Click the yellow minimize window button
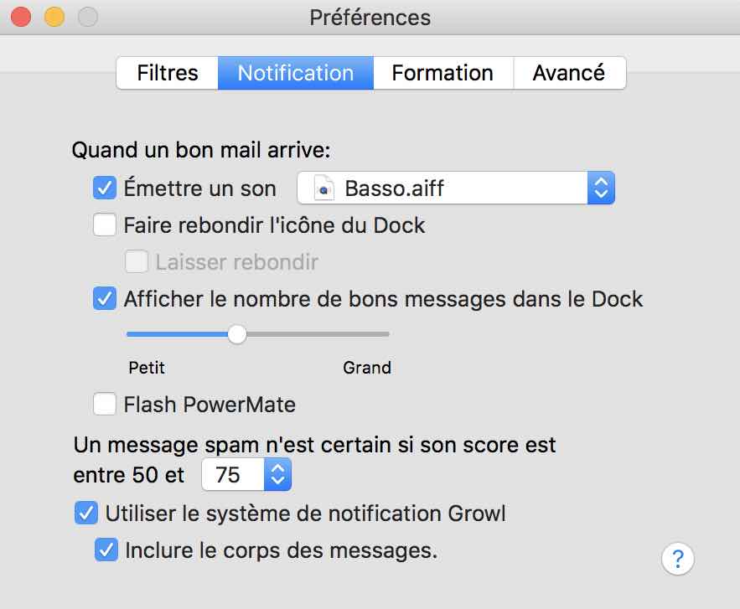The height and width of the screenshot is (609, 740). 54,17
